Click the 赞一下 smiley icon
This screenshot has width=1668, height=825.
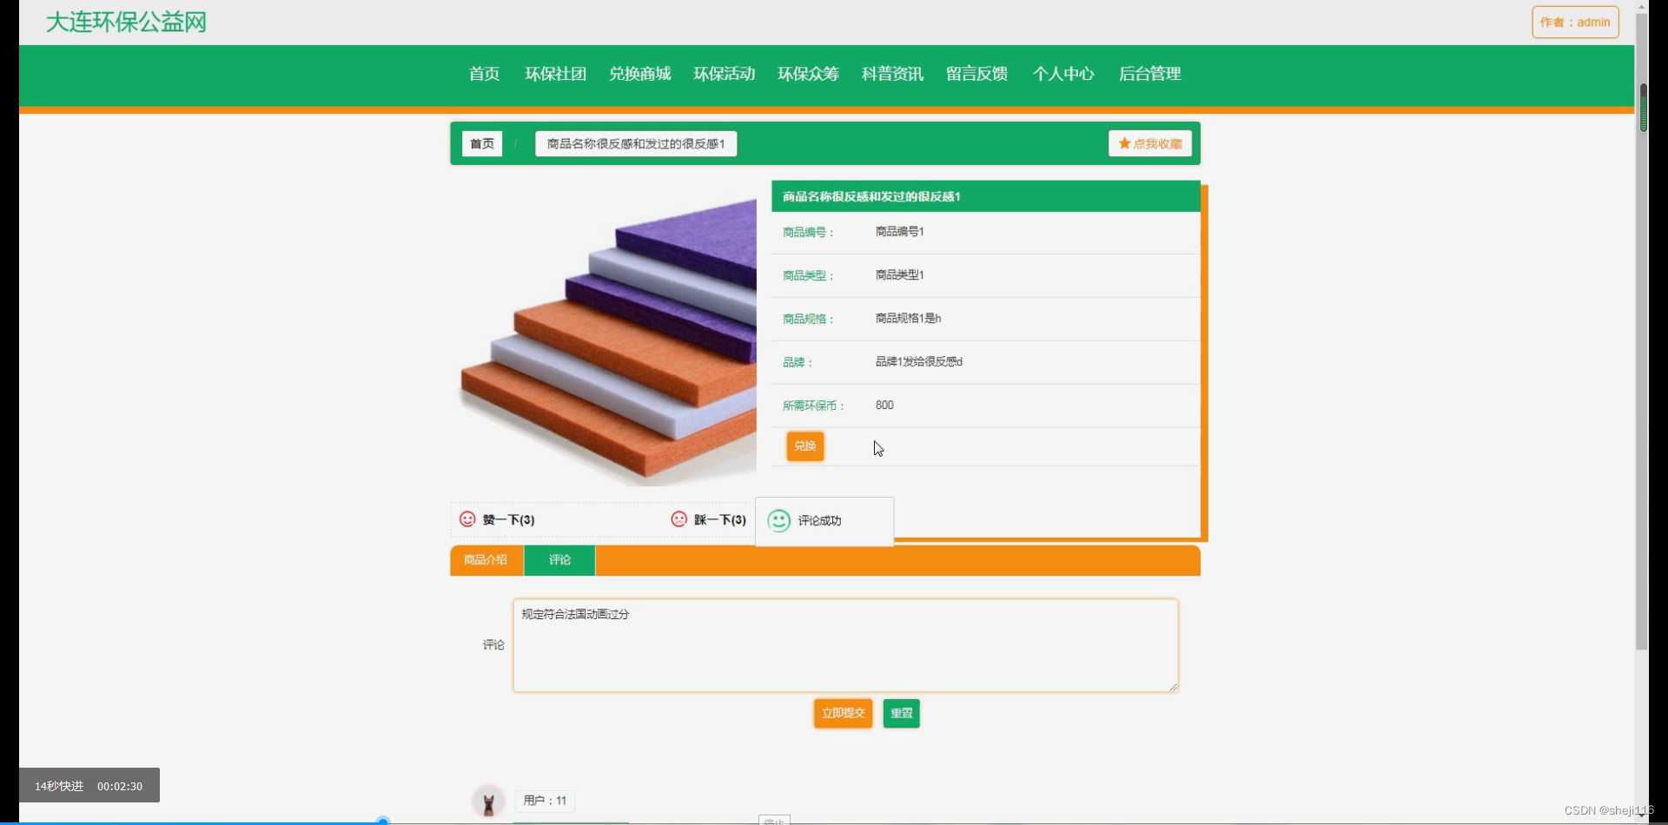tap(467, 518)
